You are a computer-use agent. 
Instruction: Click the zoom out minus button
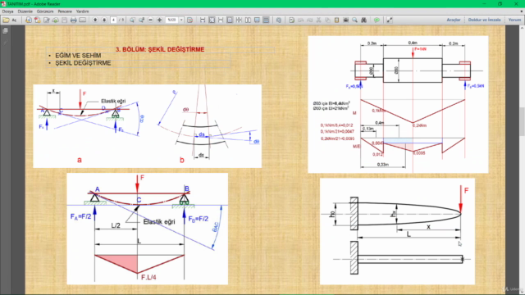pos(150,20)
